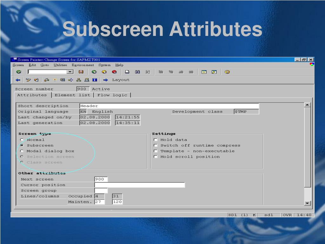Open the Utilities menu
This screenshot has width=325, height=244.
tap(60, 65)
